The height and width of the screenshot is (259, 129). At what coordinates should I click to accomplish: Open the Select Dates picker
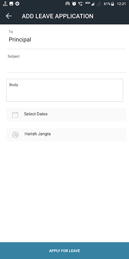coord(66,115)
